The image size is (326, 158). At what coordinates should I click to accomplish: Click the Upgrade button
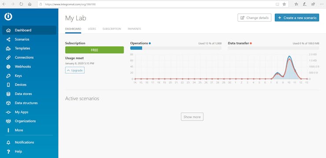tap(75, 70)
